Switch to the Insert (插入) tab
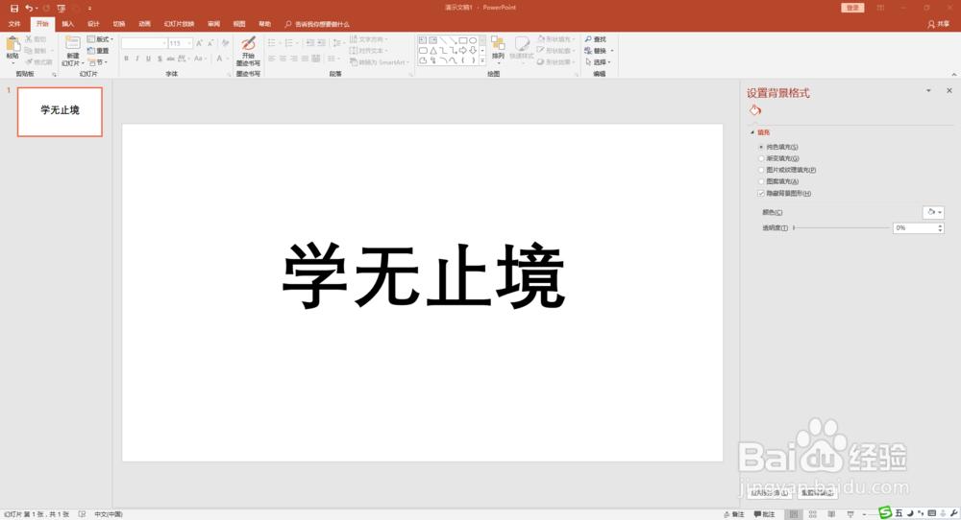961x520 pixels. 67,24
